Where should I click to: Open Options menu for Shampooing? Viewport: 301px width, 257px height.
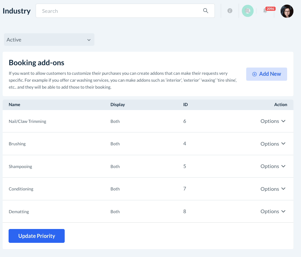click(x=273, y=166)
